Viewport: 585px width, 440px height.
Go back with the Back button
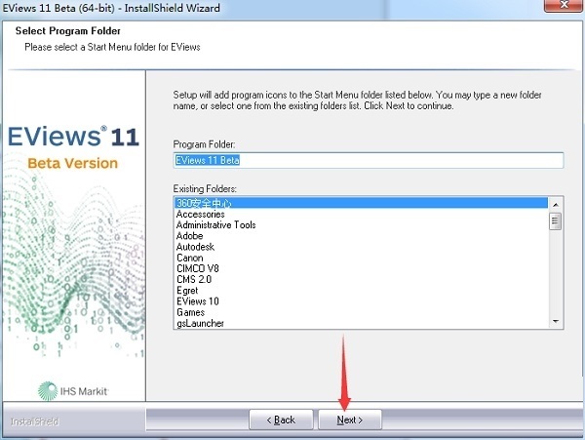[281, 420]
